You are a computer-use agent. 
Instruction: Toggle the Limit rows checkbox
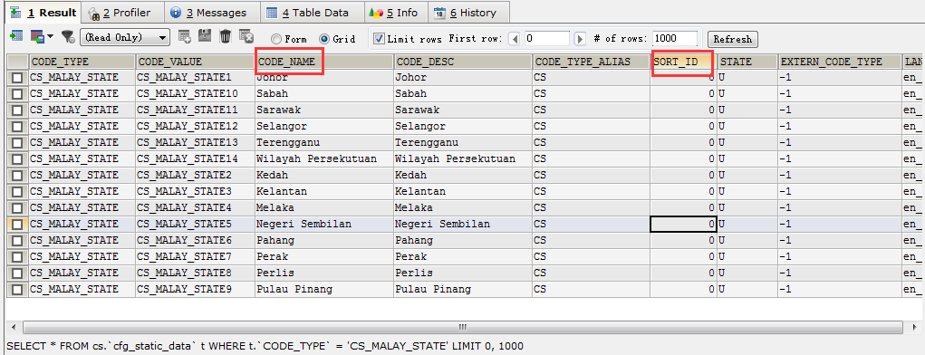380,38
